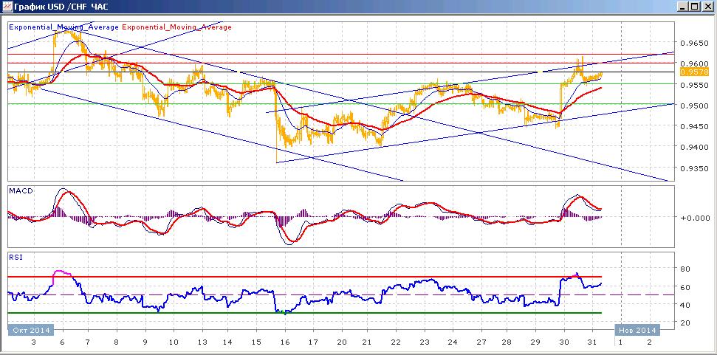
Task: Click date 6 on the time axis
Action: point(62,342)
